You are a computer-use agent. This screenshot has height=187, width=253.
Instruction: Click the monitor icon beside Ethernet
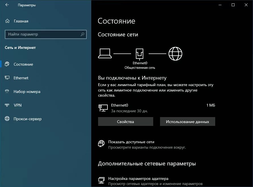pos(7,78)
